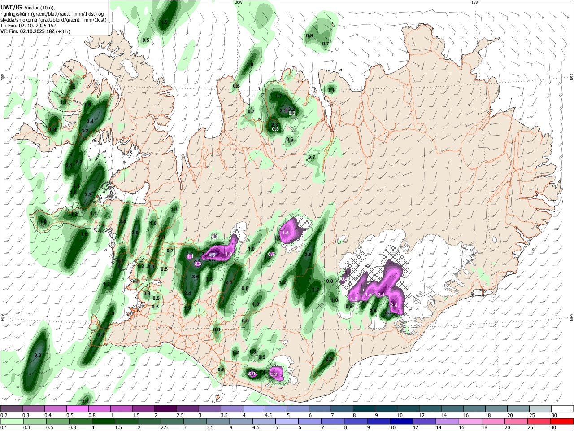Choose the bright red 30 rain legend swatch
574x431 pixels.
pos(562,421)
